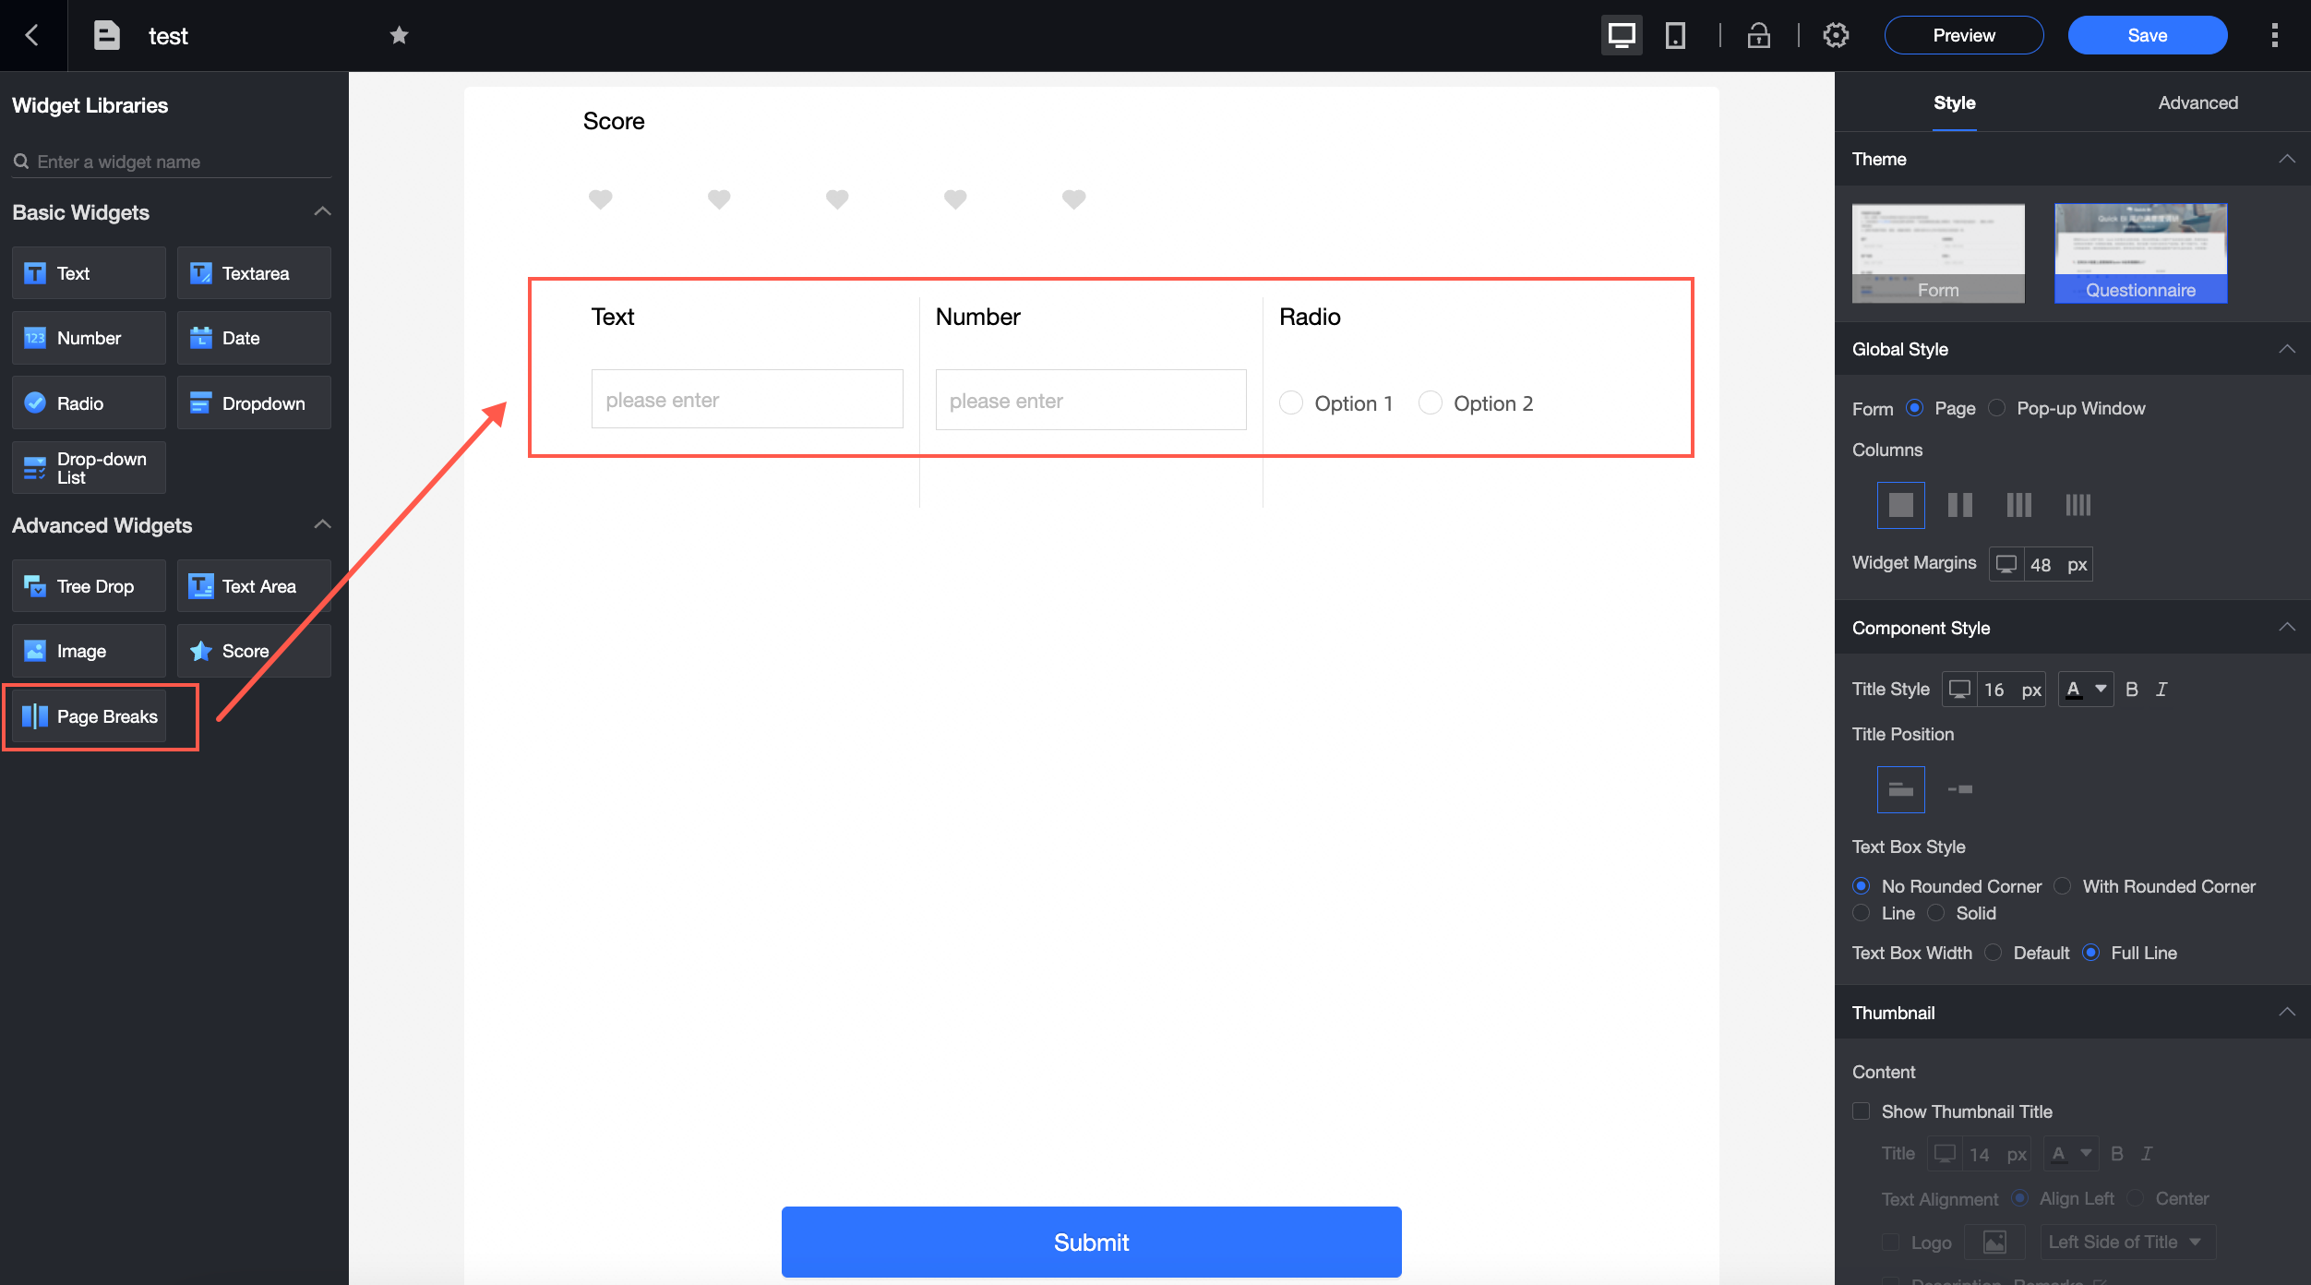Collapse the Basic Widgets section
Image resolution: width=2311 pixels, height=1285 pixels.
click(x=322, y=212)
